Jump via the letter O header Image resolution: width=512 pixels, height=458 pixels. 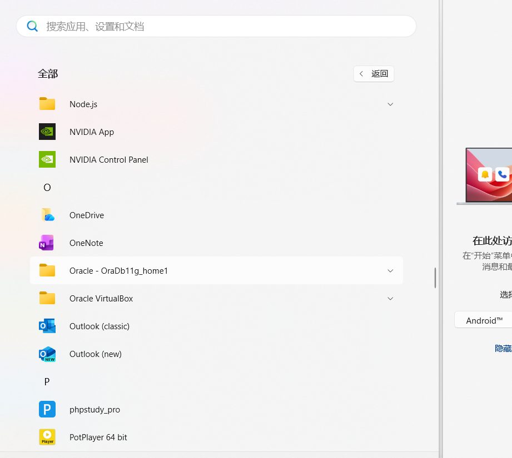tap(47, 188)
